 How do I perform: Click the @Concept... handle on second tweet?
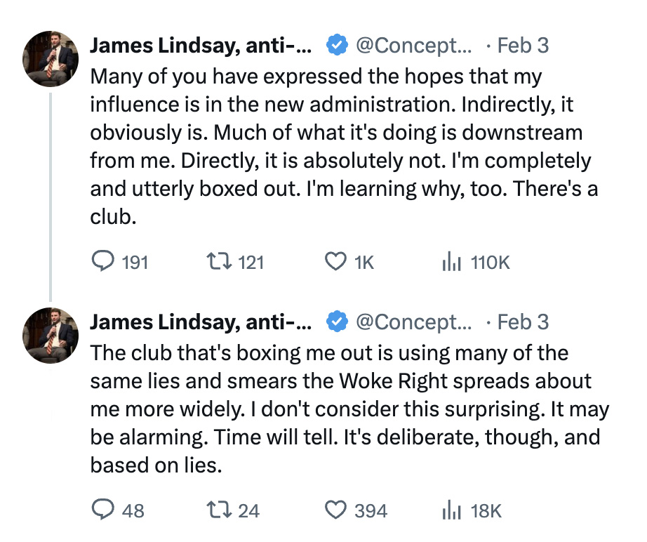(414, 322)
